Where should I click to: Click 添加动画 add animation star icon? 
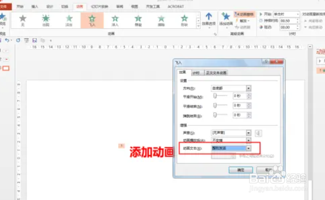[x=226, y=16]
